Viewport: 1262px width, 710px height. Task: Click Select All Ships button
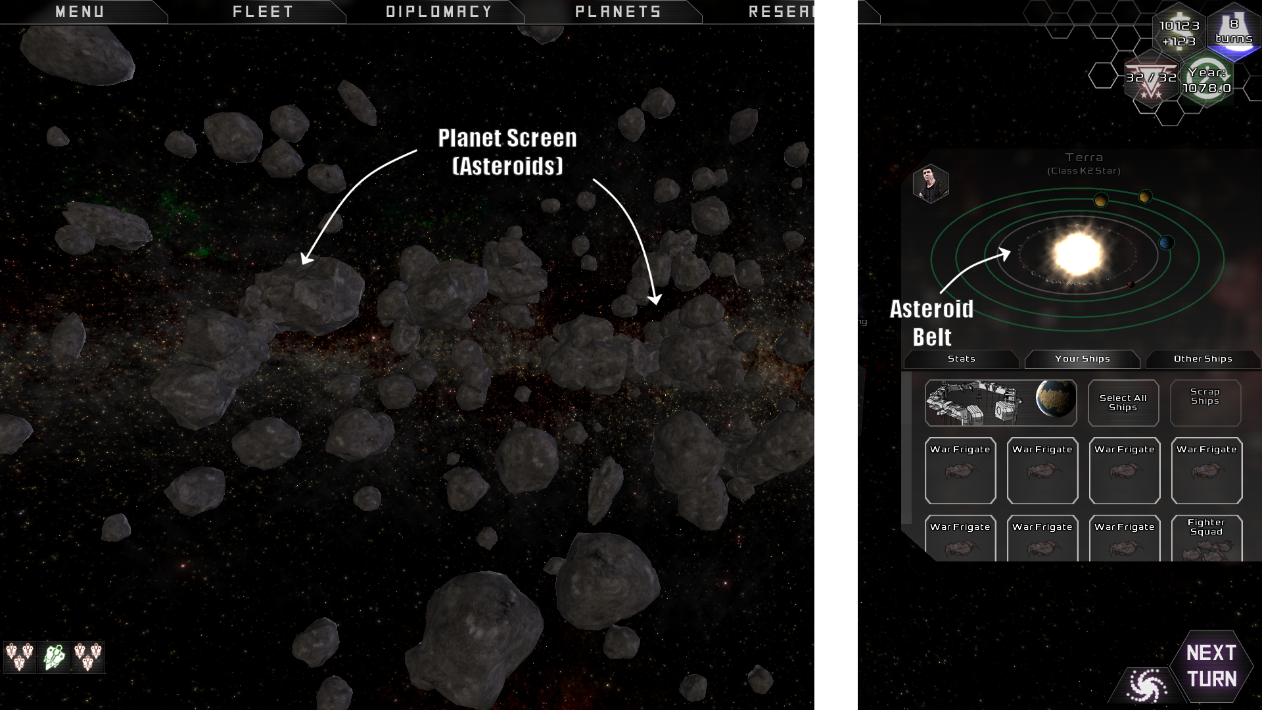[x=1123, y=402]
